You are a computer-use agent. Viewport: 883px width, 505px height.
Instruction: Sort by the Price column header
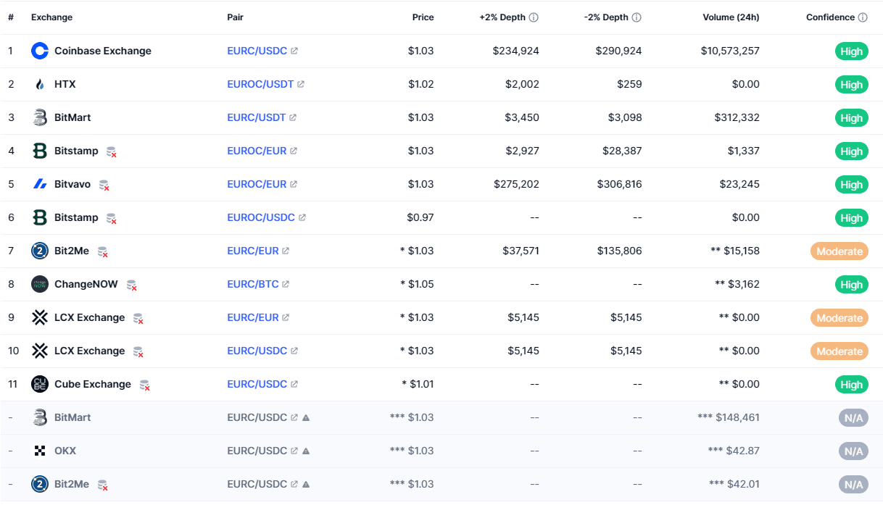pyautogui.click(x=423, y=17)
